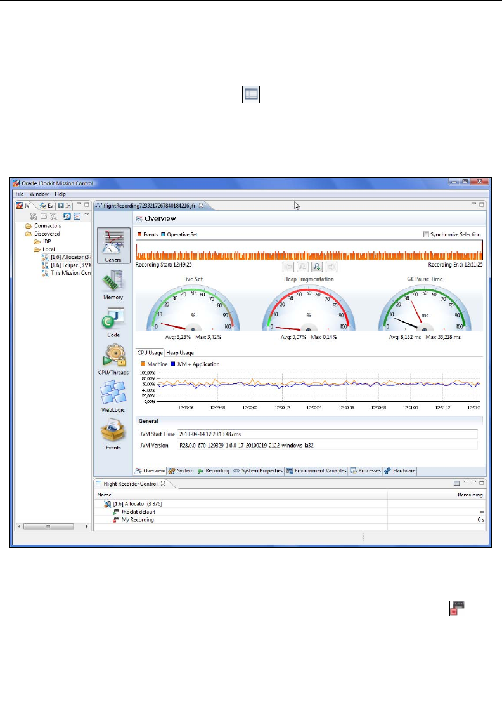502x725 pixels.
Task: Switch to the Ev tab
Action: tap(46, 205)
